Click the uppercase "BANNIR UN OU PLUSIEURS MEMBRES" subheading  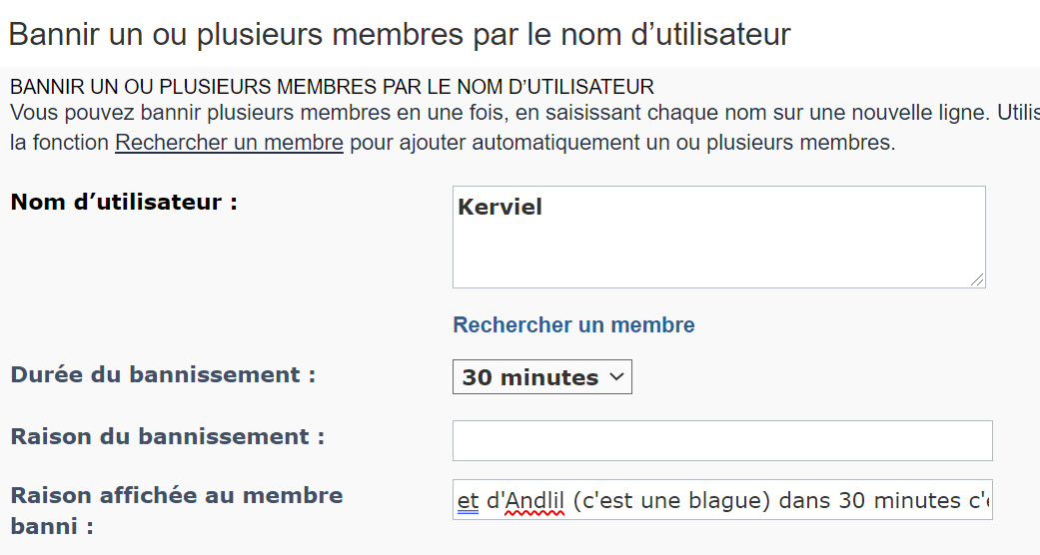click(332, 86)
